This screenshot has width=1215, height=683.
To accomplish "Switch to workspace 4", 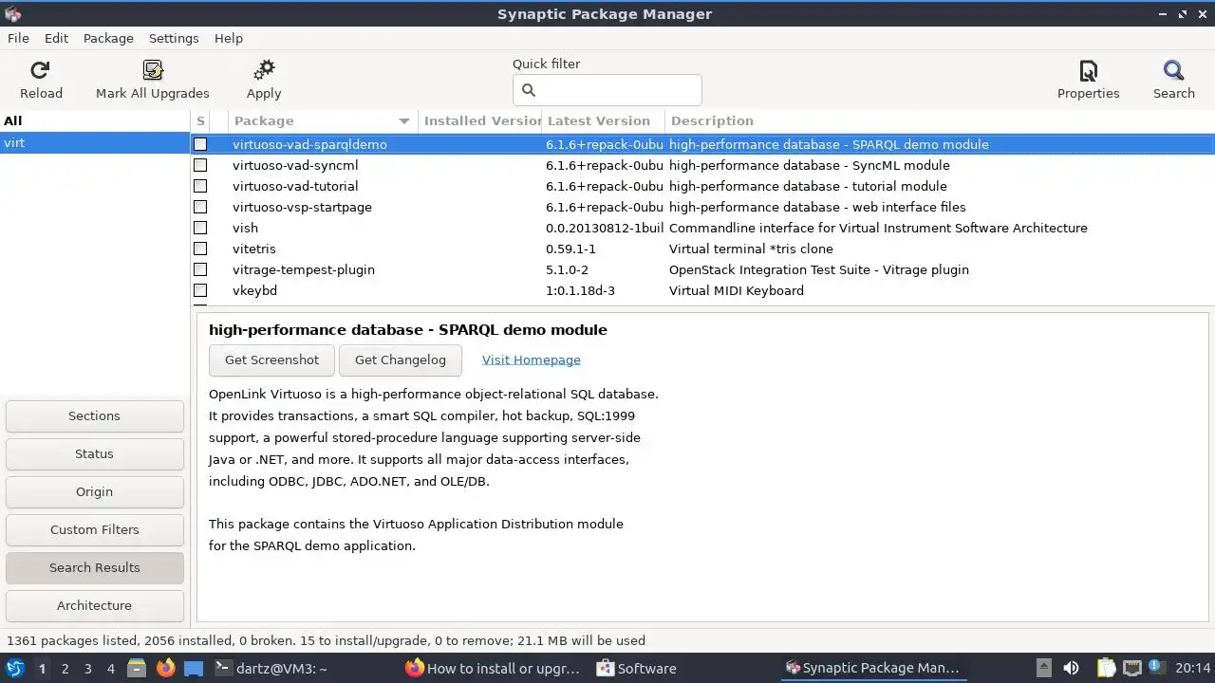I will click(110, 668).
